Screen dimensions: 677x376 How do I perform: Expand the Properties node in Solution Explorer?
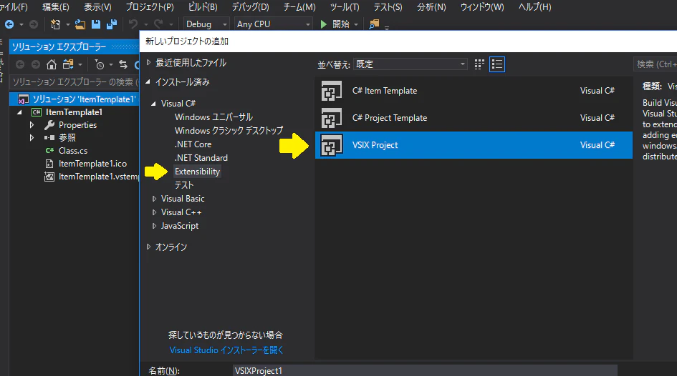(32, 125)
